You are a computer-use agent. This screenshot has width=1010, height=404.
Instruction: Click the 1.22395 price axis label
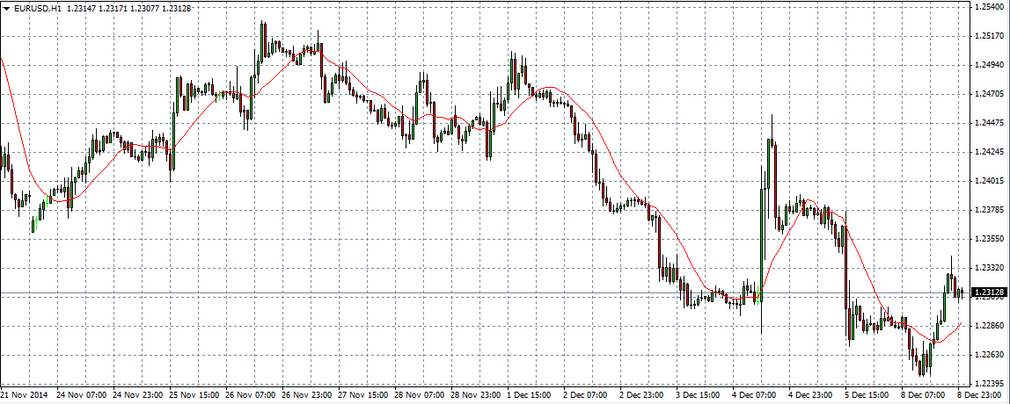(x=990, y=384)
